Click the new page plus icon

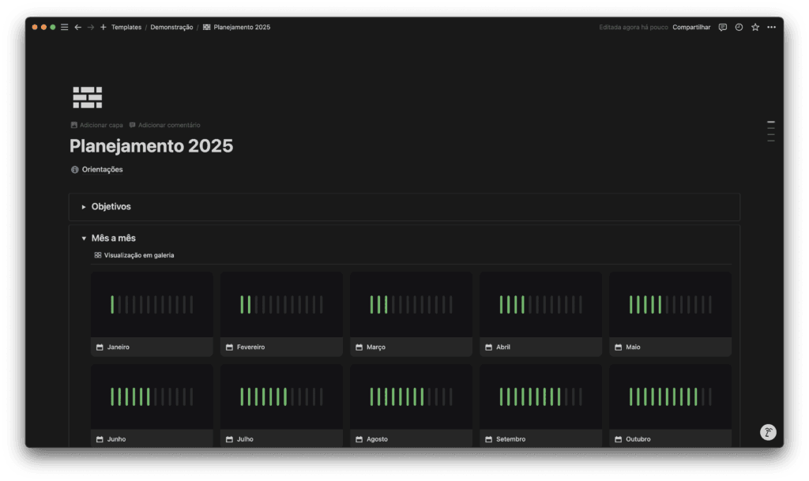(103, 27)
